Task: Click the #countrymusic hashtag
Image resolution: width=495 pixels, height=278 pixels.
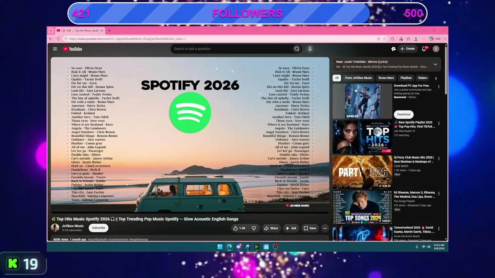Action: [x=118, y=239]
